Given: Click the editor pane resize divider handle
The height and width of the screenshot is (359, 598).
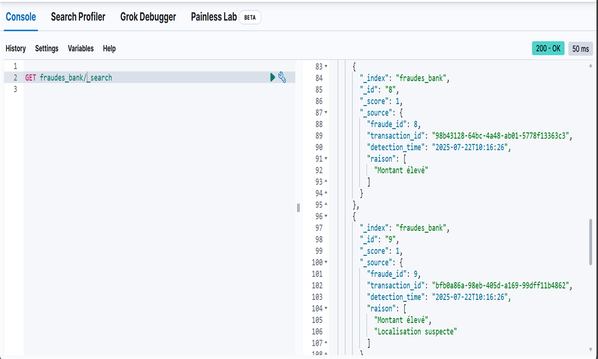Looking at the screenshot, I should coord(298,207).
